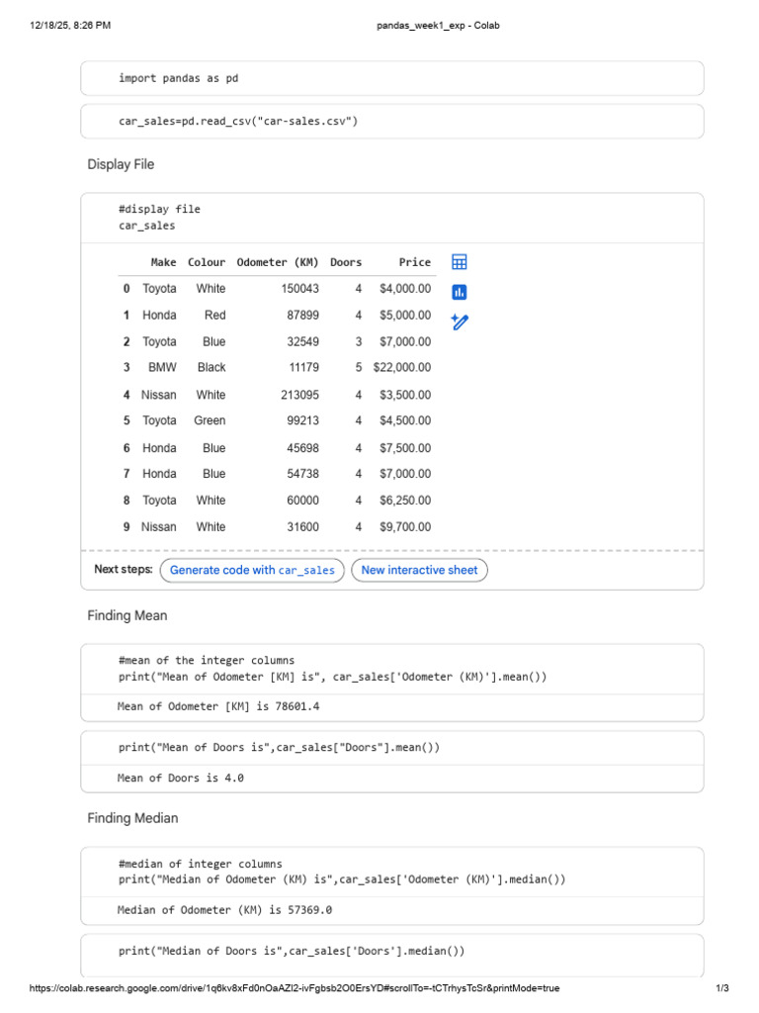Click the Black colour cell

point(211,367)
